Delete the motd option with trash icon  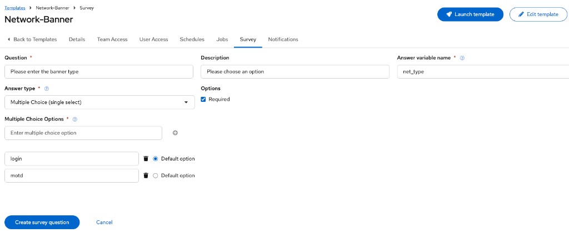click(146, 175)
